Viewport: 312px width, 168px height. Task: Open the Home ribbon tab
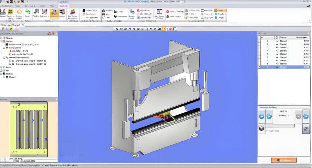pos(18,6)
